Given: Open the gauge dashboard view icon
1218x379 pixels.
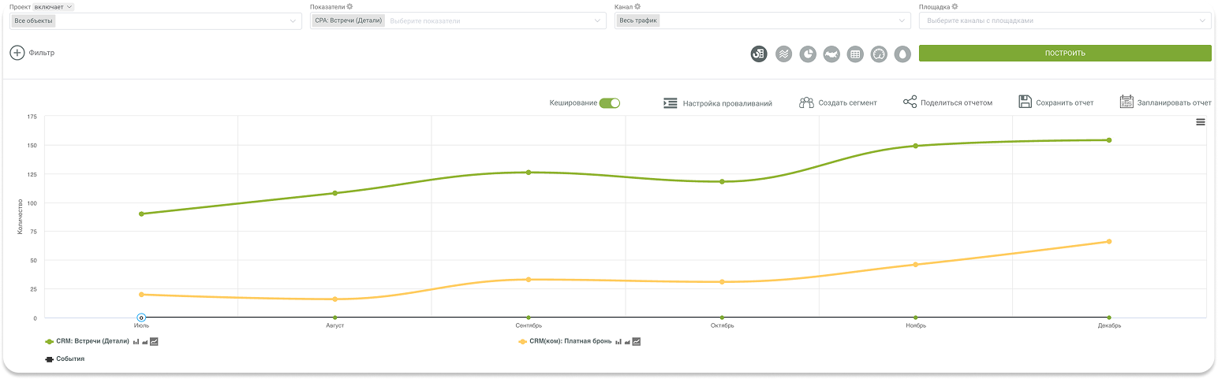Looking at the screenshot, I should tap(879, 54).
